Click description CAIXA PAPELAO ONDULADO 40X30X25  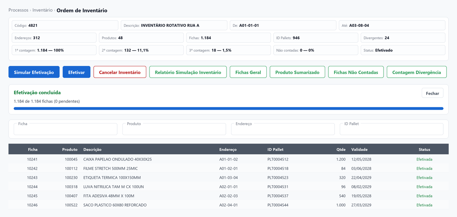pos(118,159)
